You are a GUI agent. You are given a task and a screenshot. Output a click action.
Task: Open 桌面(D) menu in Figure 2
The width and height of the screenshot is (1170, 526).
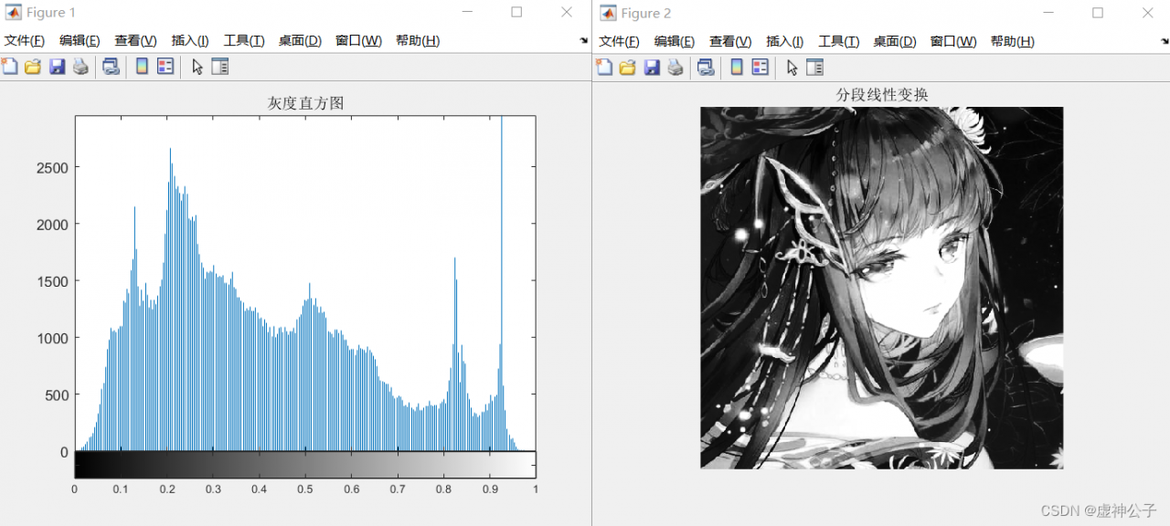[894, 41]
